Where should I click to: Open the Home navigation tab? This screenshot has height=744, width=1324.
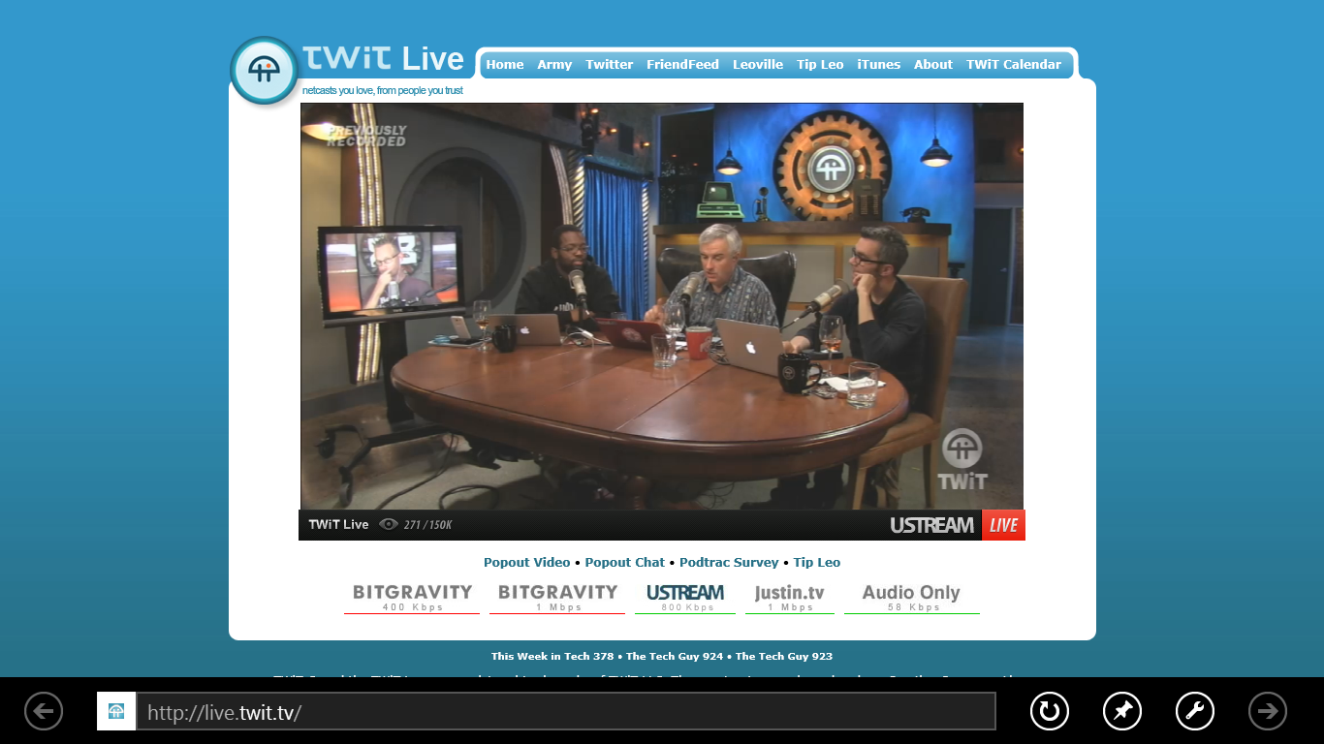click(x=504, y=65)
